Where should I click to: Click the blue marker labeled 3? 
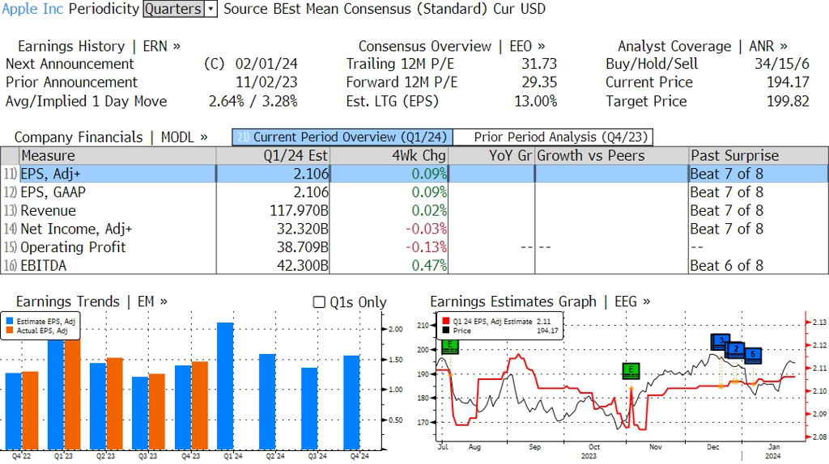click(721, 342)
